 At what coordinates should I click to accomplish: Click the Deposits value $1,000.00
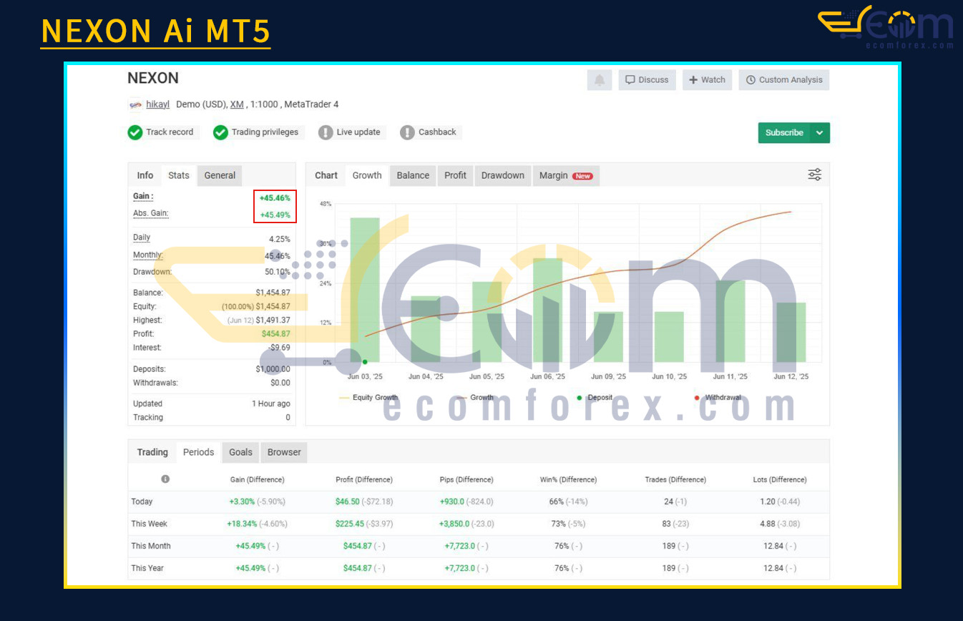[x=273, y=369]
